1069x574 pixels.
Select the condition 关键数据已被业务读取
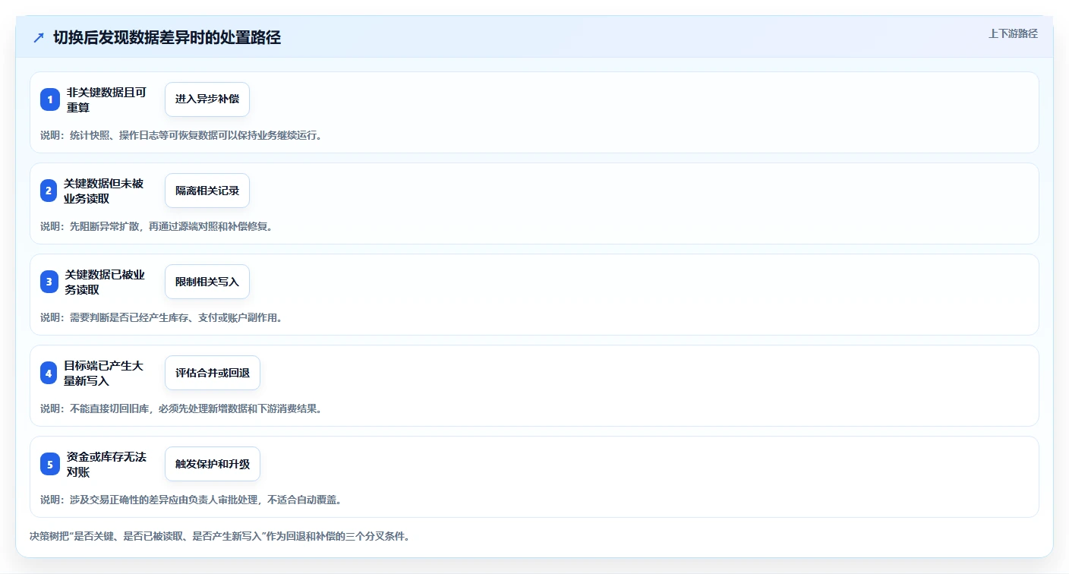(105, 282)
